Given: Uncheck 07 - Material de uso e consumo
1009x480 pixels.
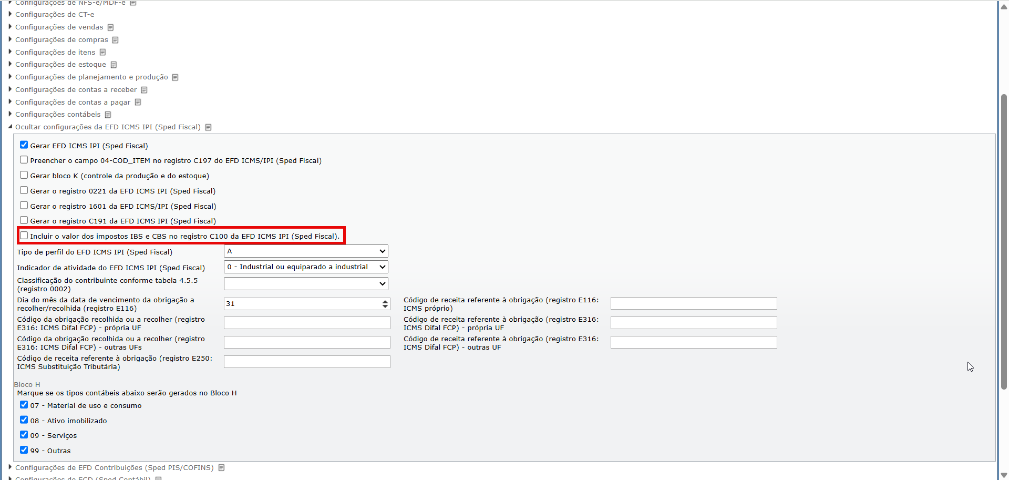Looking at the screenshot, I should (24, 405).
